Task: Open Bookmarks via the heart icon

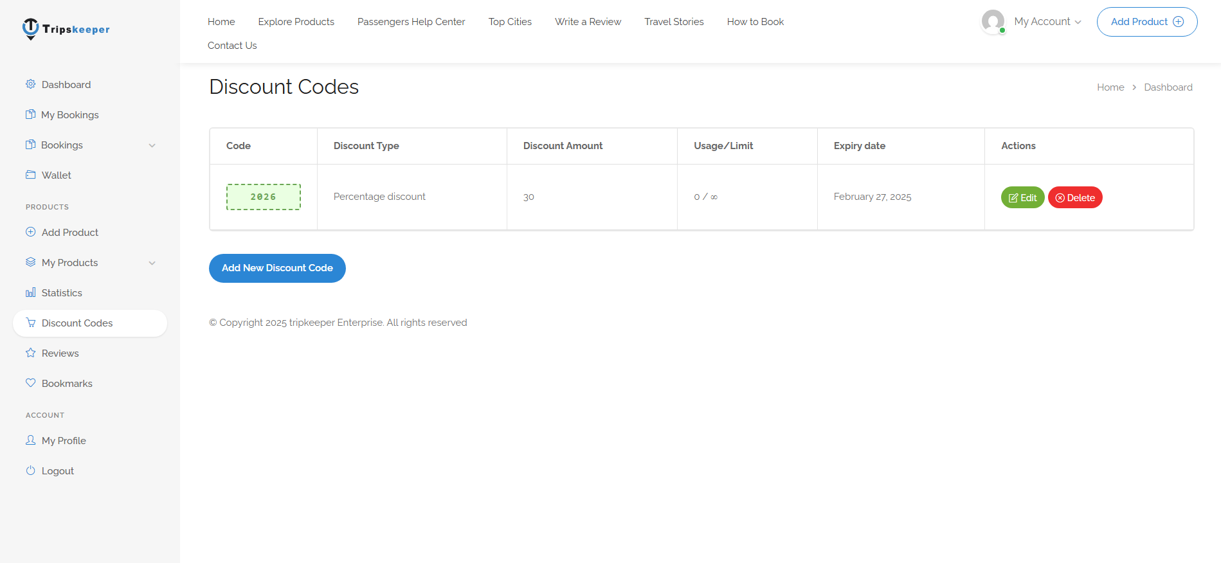Action: pyautogui.click(x=30, y=383)
